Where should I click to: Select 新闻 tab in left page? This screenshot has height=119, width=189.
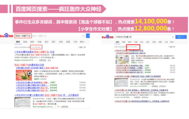25,42
